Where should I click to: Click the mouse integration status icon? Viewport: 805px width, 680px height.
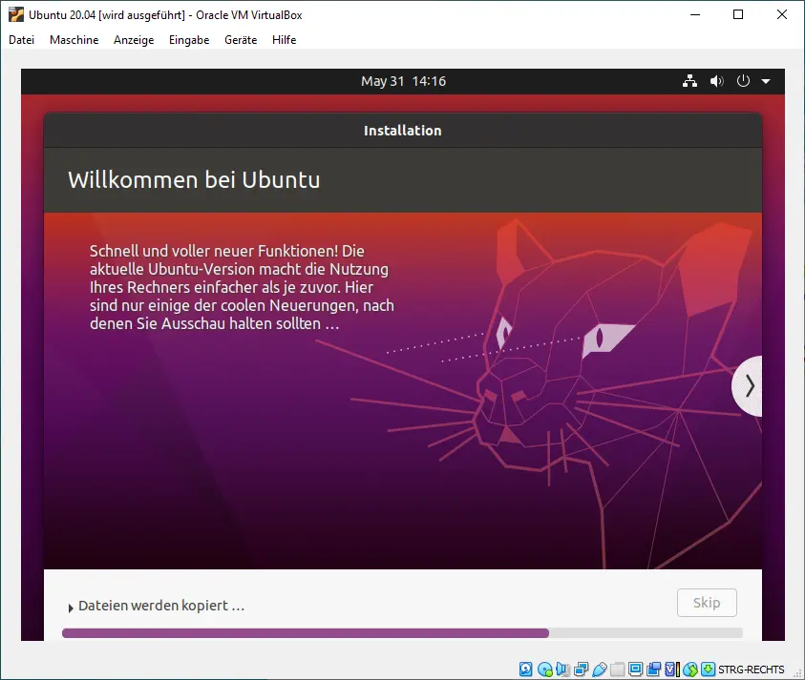click(x=689, y=669)
